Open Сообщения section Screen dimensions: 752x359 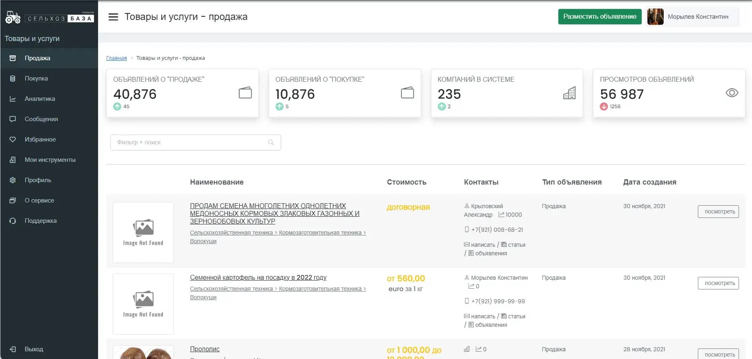49,119
